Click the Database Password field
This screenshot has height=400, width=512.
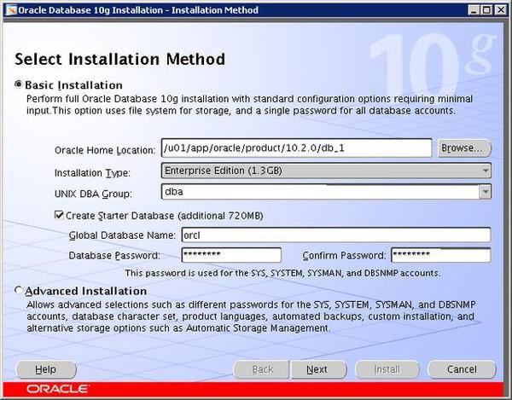coord(231,255)
